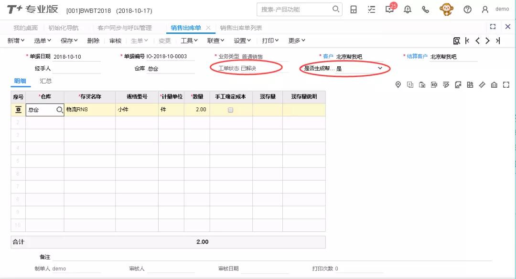Click the 经手人 input field

pos(76,69)
